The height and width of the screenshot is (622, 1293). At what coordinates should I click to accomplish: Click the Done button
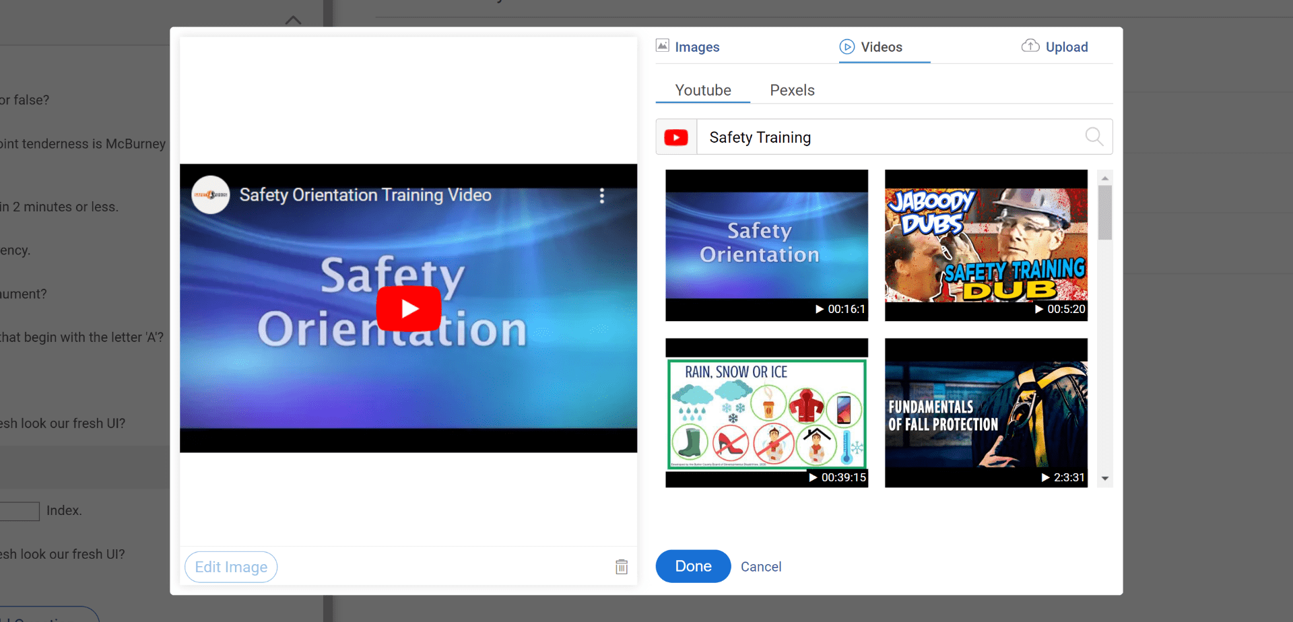(693, 566)
